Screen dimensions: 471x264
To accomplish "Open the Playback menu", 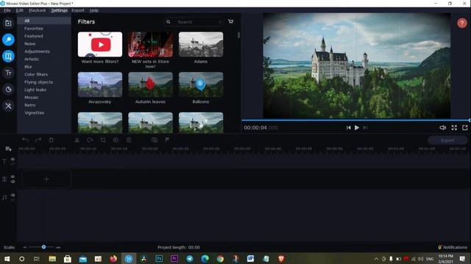I will 38,10.
